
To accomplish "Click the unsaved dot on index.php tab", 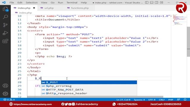I will [x=34, y=8].
